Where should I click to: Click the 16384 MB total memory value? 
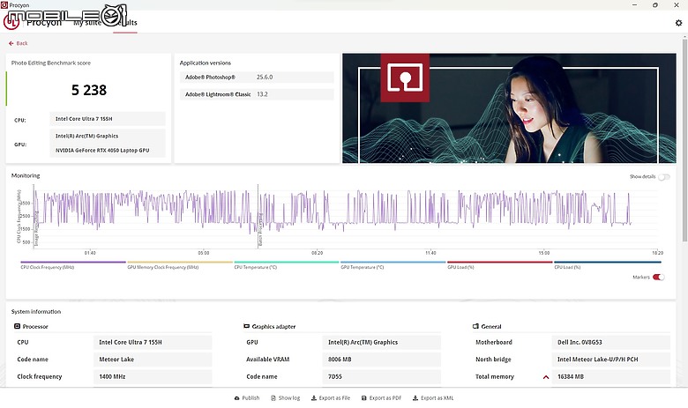pyautogui.click(x=571, y=376)
